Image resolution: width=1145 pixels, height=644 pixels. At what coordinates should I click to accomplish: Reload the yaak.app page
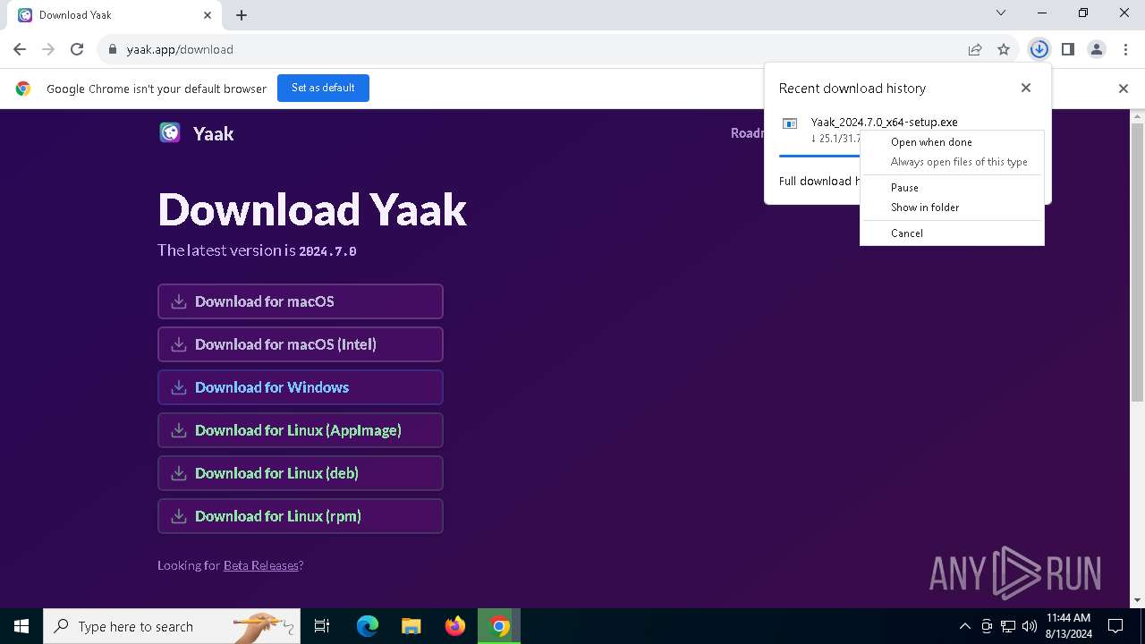click(77, 49)
